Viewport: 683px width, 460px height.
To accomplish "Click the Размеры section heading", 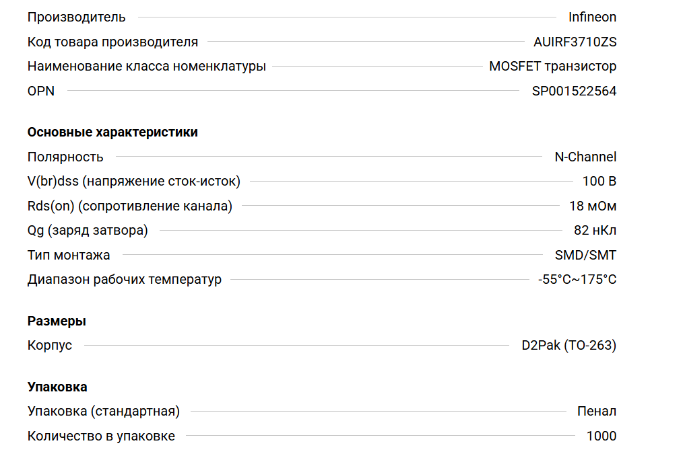I will pyautogui.click(x=57, y=321).
